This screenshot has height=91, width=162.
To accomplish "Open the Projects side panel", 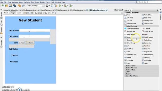I will tap(2, 31).
